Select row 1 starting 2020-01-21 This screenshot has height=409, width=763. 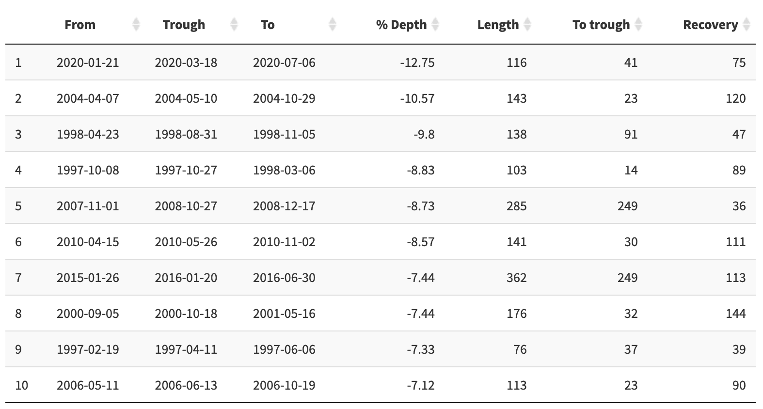point(381,63)
